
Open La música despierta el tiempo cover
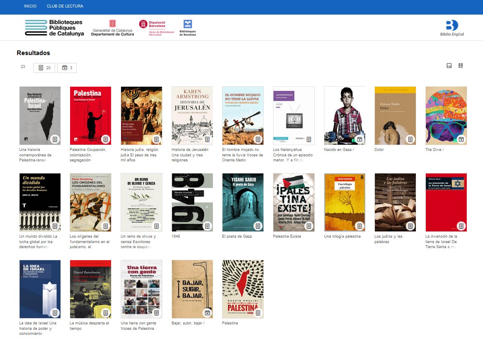click(91, 289)
